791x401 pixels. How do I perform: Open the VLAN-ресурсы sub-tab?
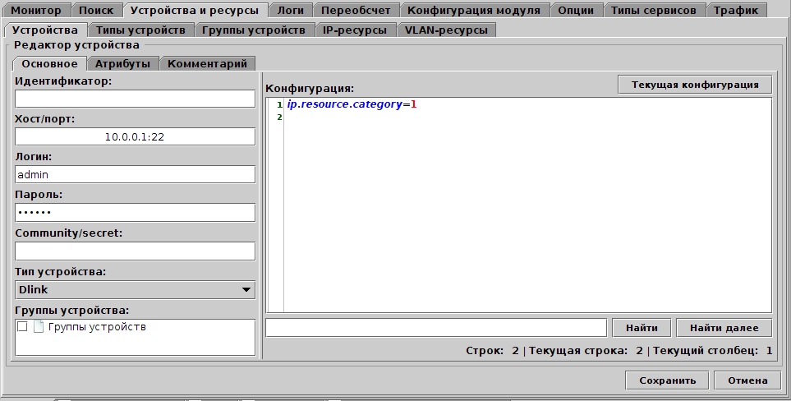point(446,30)
